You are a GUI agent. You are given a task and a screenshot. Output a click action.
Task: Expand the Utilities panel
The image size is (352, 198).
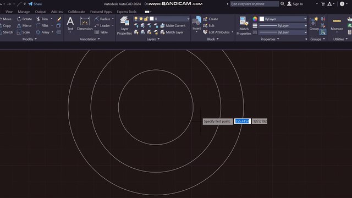[340, 39]
